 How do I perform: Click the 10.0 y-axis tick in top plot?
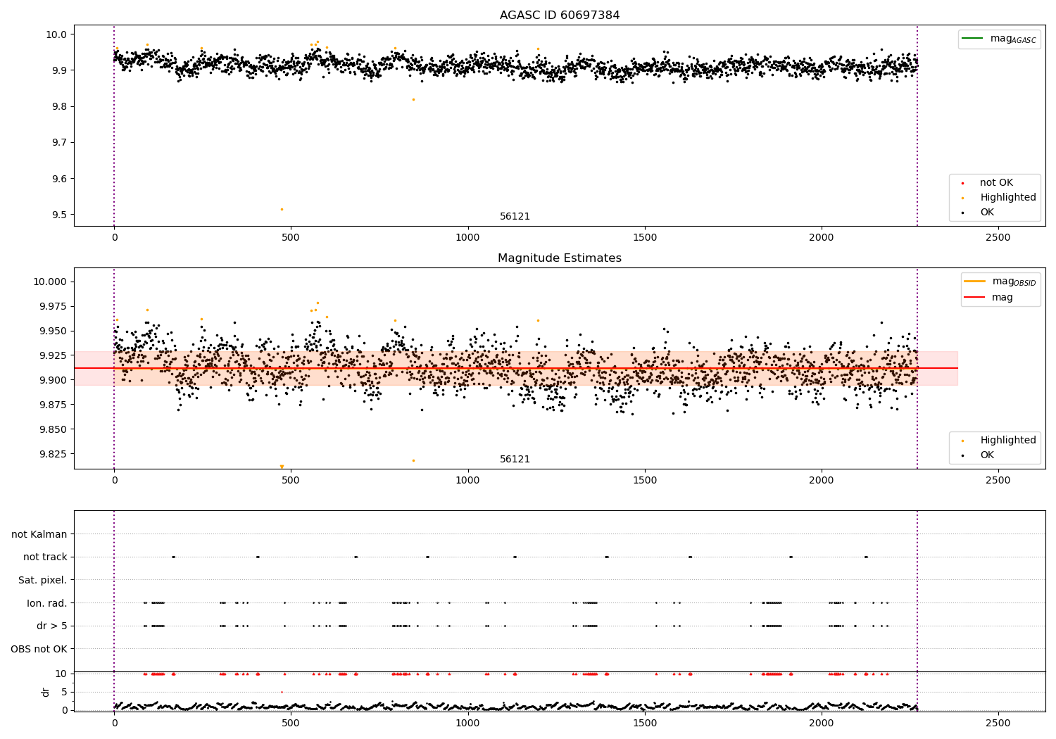[56, 34]
